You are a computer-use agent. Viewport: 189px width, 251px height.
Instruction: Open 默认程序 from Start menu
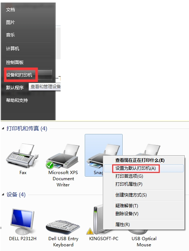coord(15,87)
